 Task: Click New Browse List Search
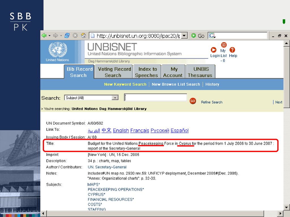(176, 84)
